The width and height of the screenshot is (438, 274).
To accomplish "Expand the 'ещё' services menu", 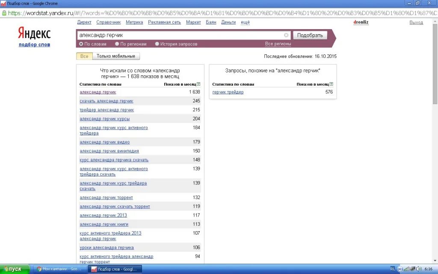I will [x=245, y=22].
